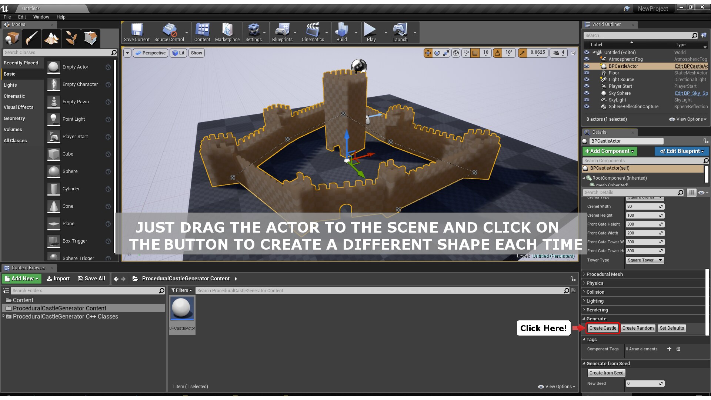Open the Perspective viewport dropdown
The width and height of the screenshot is (711, 400).
[x=150, y=53]
